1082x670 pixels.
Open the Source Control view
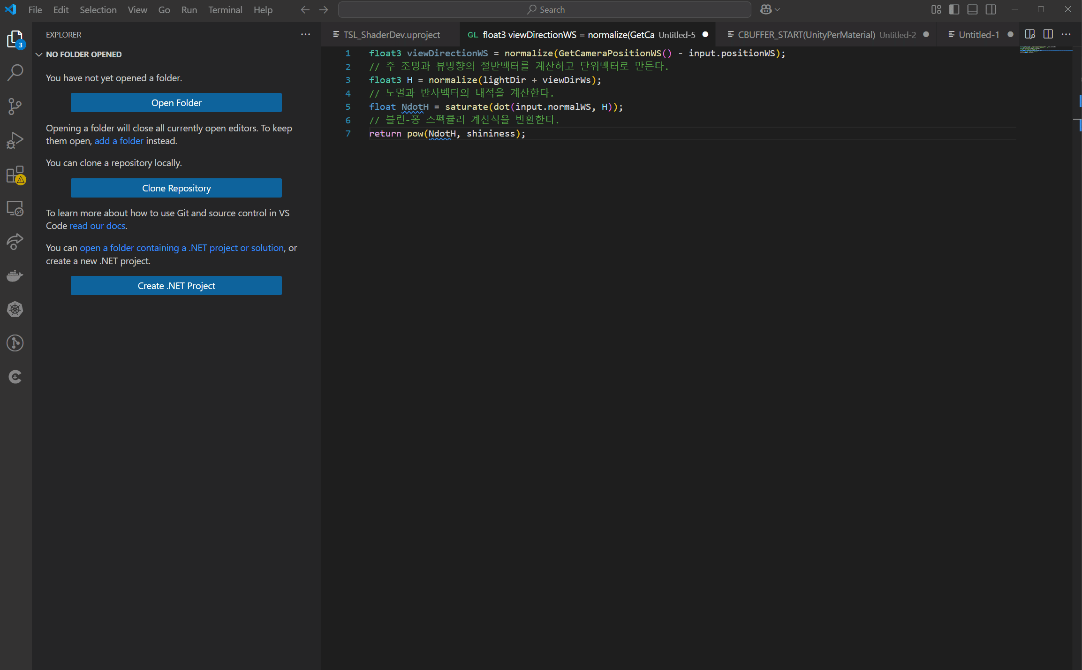pyautogui.click(x=15, y=107)
